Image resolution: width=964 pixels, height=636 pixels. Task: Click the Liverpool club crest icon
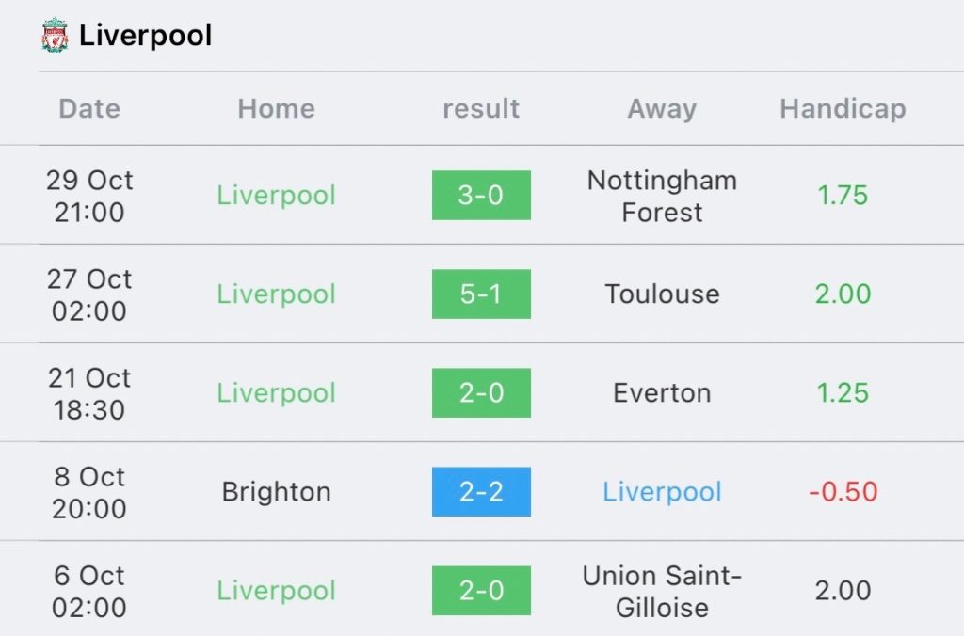click(x=55, y=36)
